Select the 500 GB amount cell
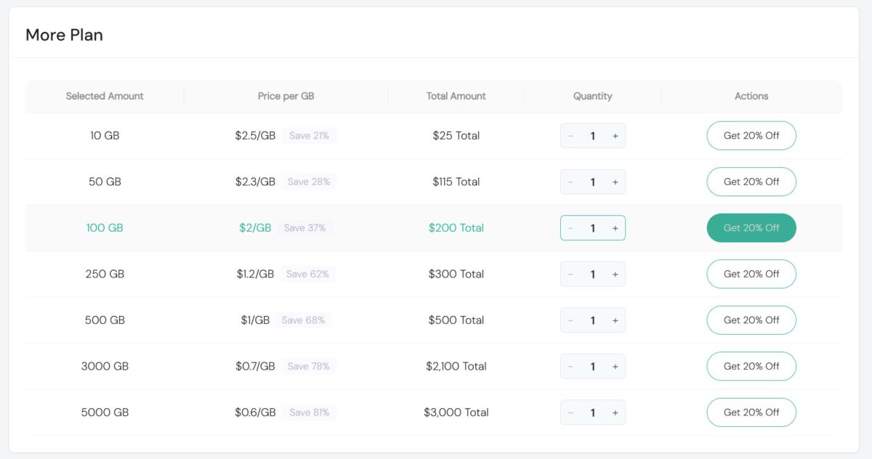The width and height of the screenshot is (872, 459). [x=105, y=320]
